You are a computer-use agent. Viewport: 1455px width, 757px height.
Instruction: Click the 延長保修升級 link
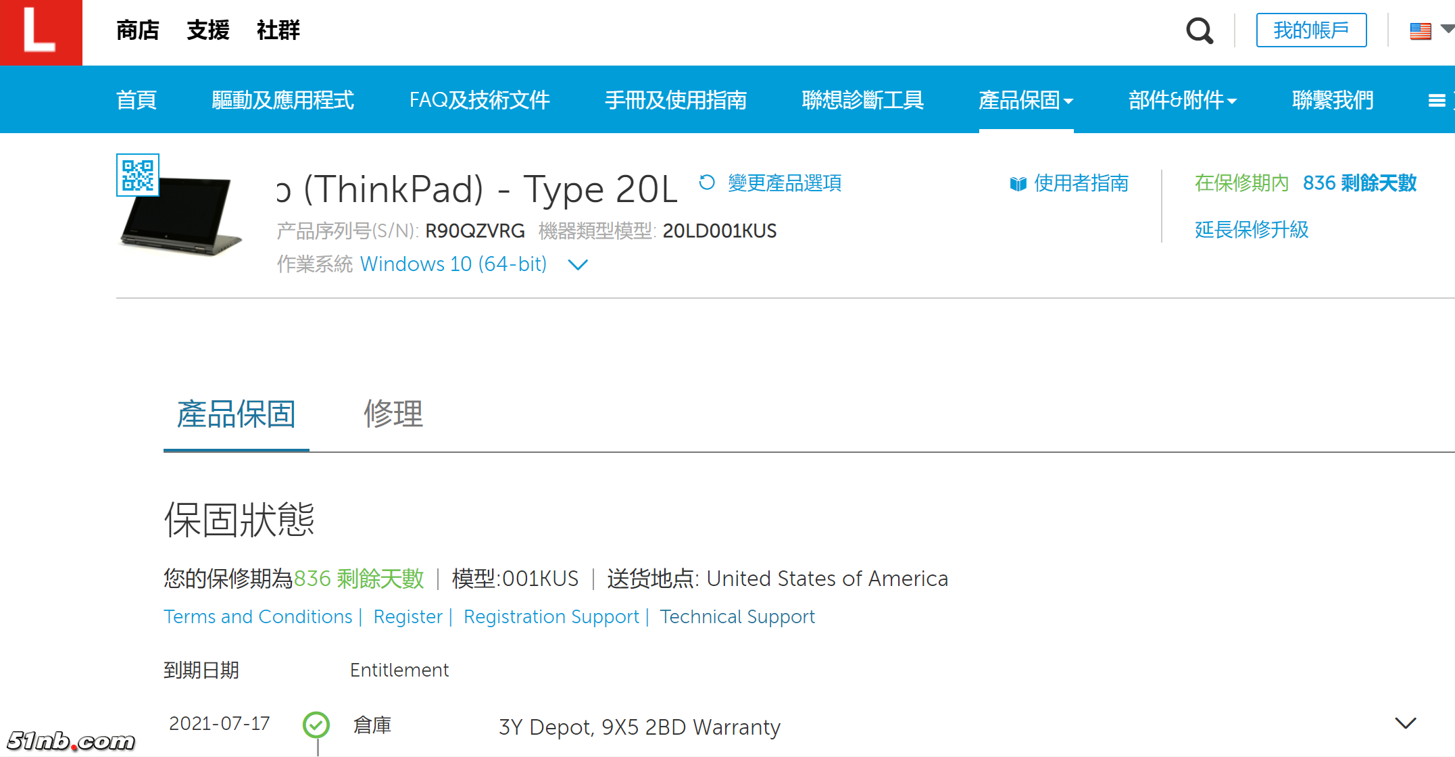point(1251,230)
